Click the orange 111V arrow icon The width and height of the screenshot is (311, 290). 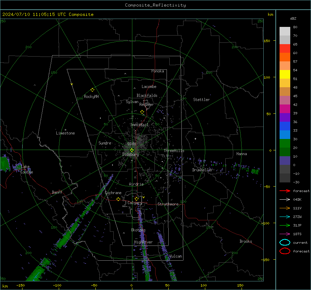pos(285,208)
